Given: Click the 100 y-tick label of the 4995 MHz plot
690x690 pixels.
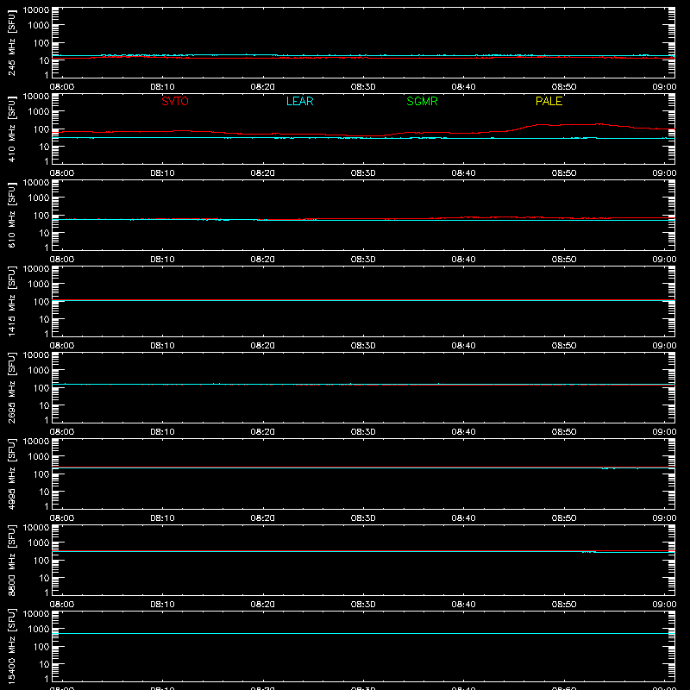Looking at the screenshot, I should point(41,474).
